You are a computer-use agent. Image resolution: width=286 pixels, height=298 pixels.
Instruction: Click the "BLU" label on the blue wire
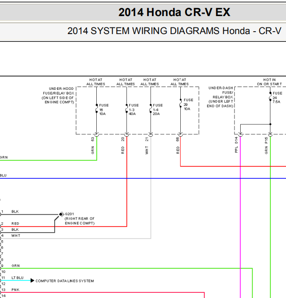pos(3,175)
